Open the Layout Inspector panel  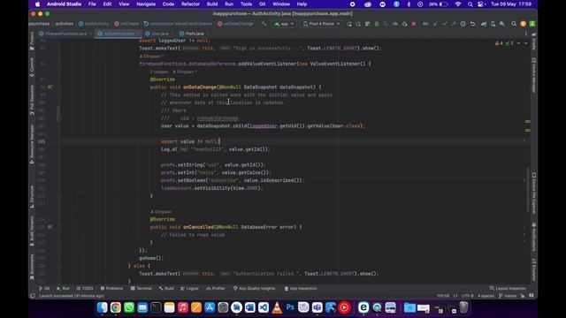pyautogui.click(x=508, y=289)
